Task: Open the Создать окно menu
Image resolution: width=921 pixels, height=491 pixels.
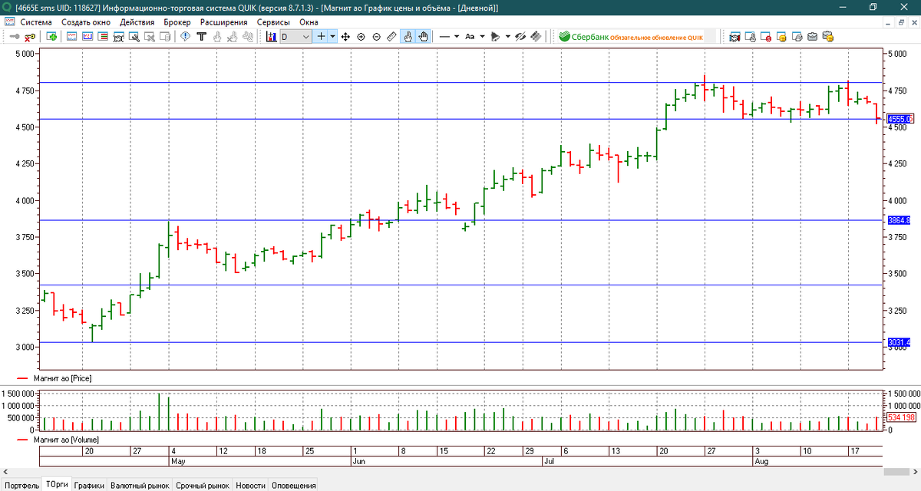Action: pos(86,22)
